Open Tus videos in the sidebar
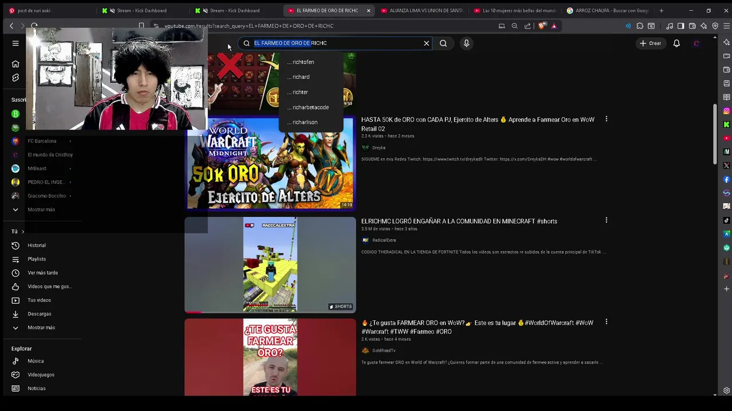This screenshot has width=732, height=411. point(39,300)
